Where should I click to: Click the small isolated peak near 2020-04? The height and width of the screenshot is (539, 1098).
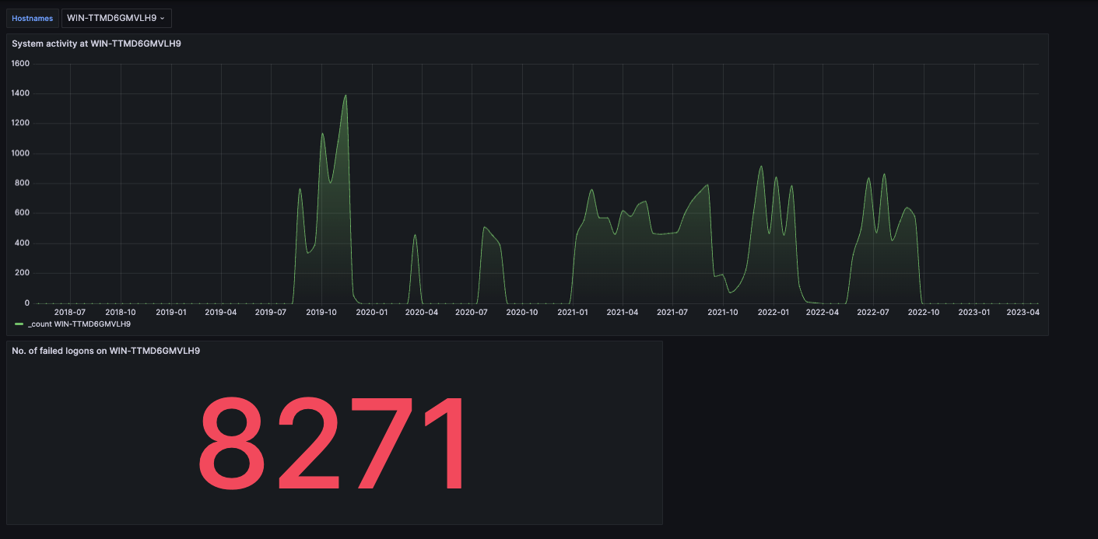pos(415,236)
